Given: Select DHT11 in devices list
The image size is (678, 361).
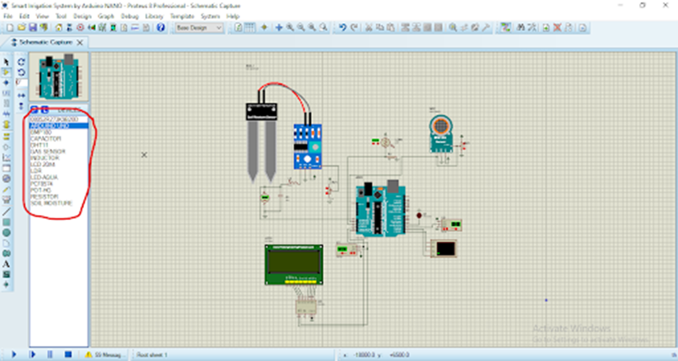Looking at the screenshot, I should (x=39, y=145).
